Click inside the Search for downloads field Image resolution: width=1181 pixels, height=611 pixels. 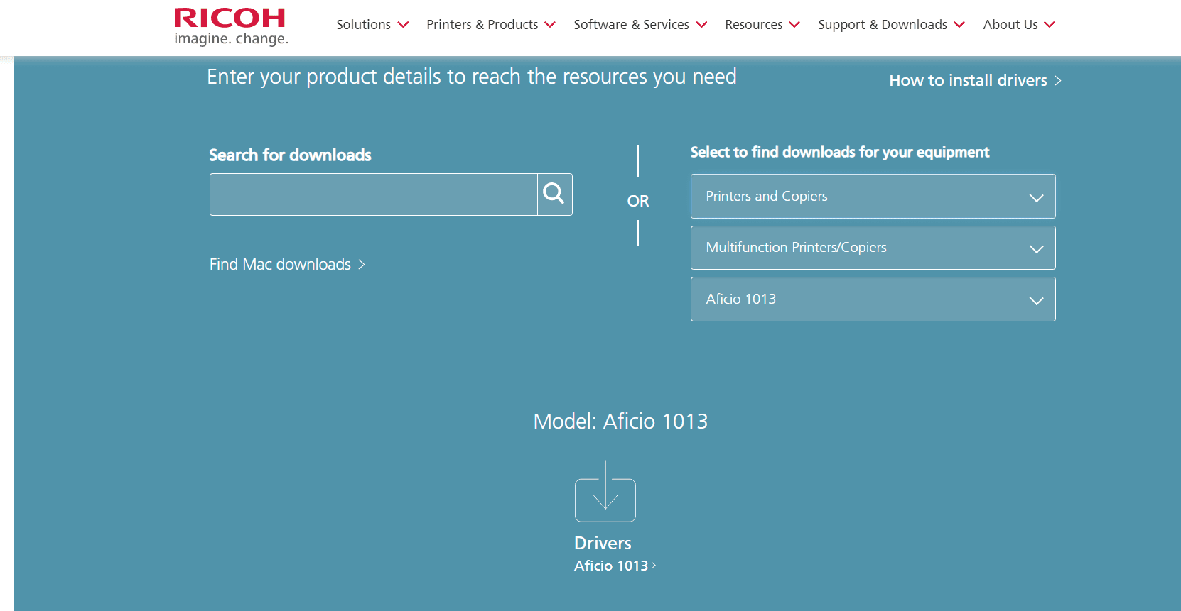[374, 194]
